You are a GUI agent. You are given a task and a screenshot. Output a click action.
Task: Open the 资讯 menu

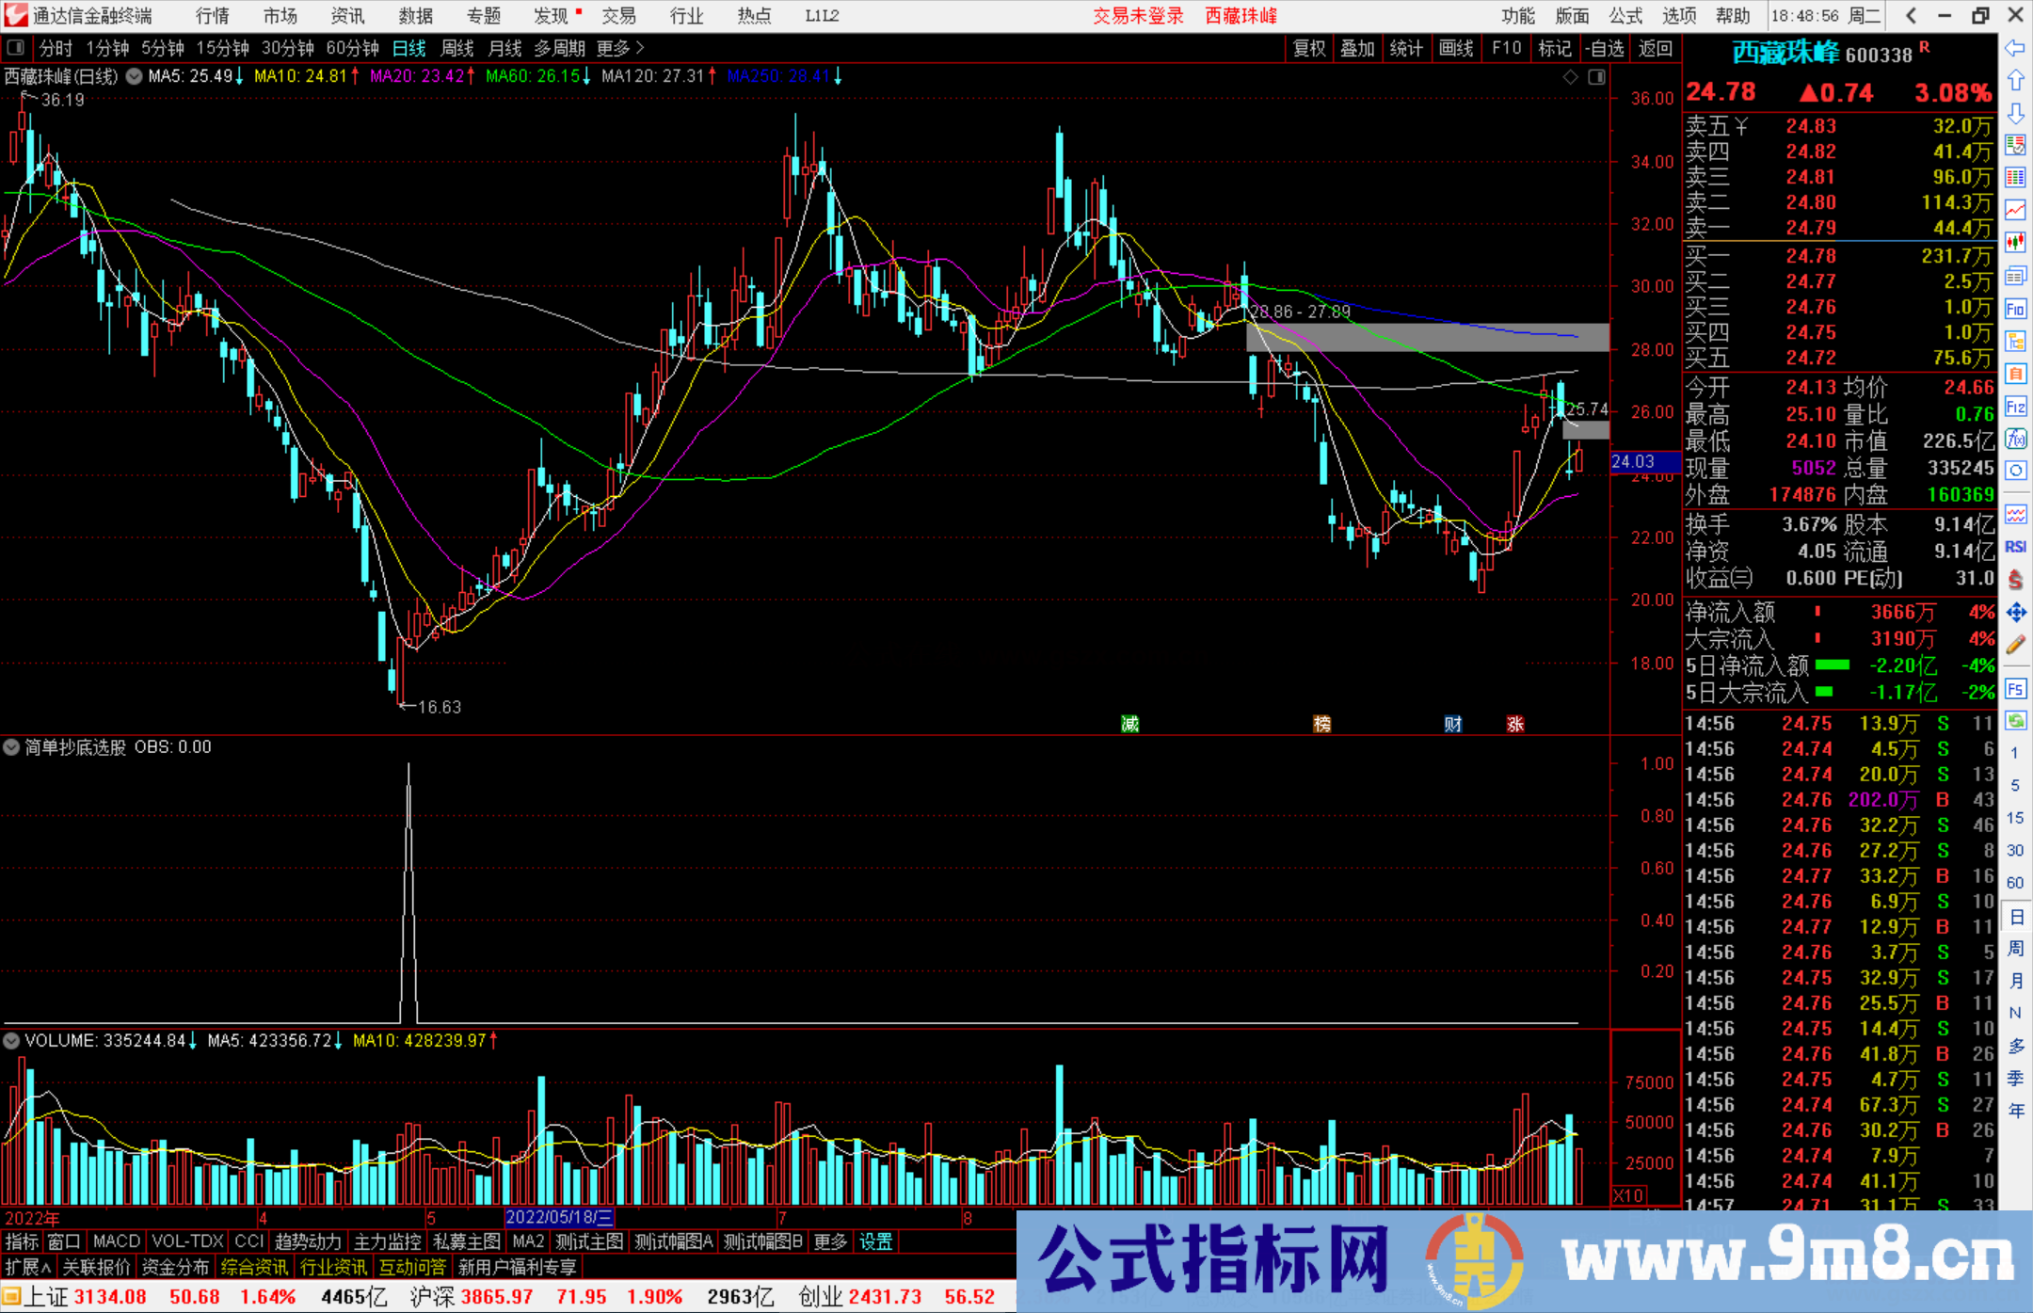(x=347, y=15)
